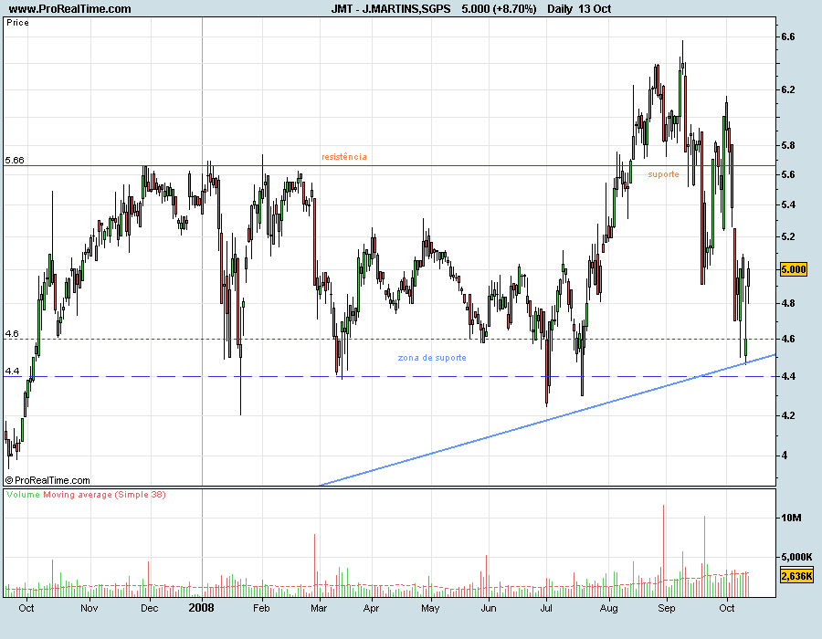This screenshot has height=639, width=822.
Task: Click the Jun label on the time axis
Action: 489,608
